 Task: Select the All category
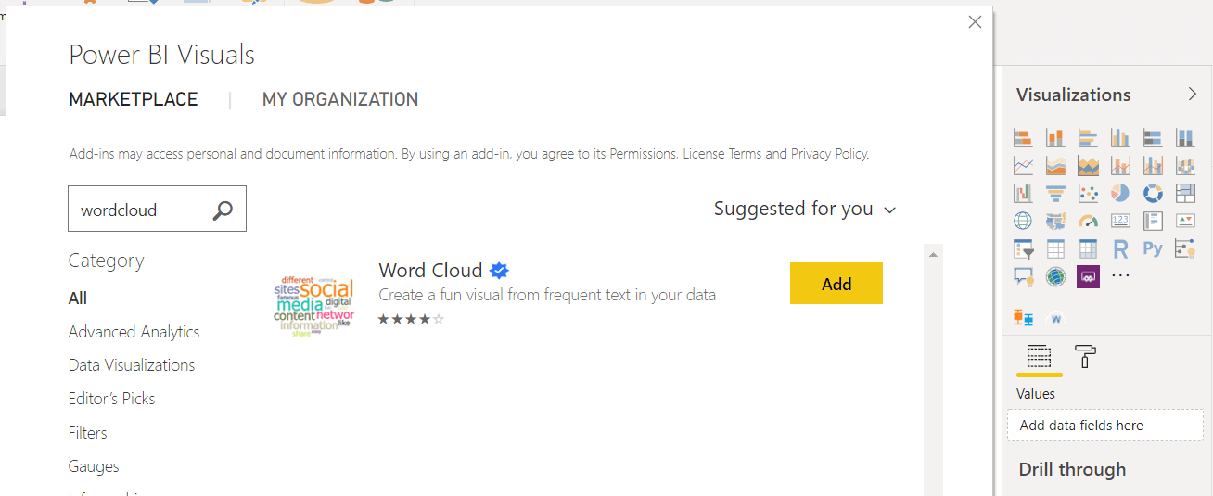(78, 299)
